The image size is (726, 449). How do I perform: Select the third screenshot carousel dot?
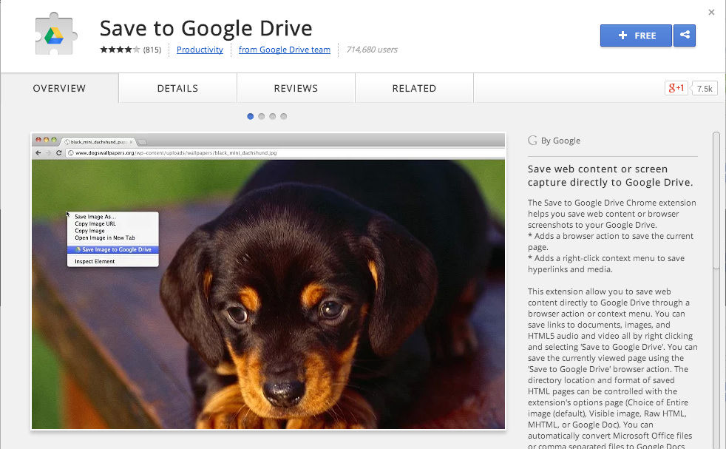pos(273,116)
